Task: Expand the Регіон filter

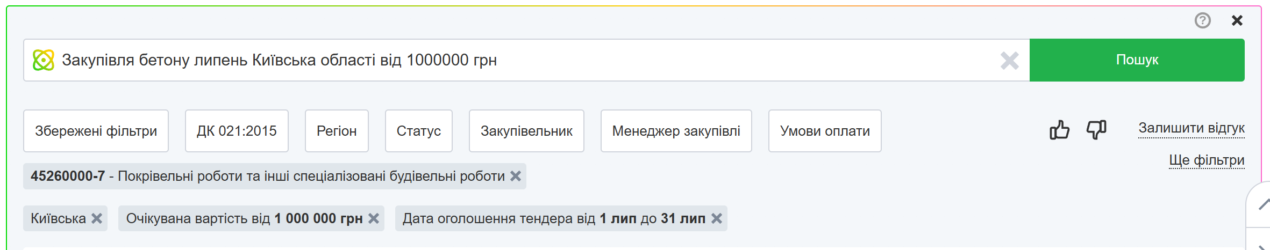Action: tap(337, 131)
